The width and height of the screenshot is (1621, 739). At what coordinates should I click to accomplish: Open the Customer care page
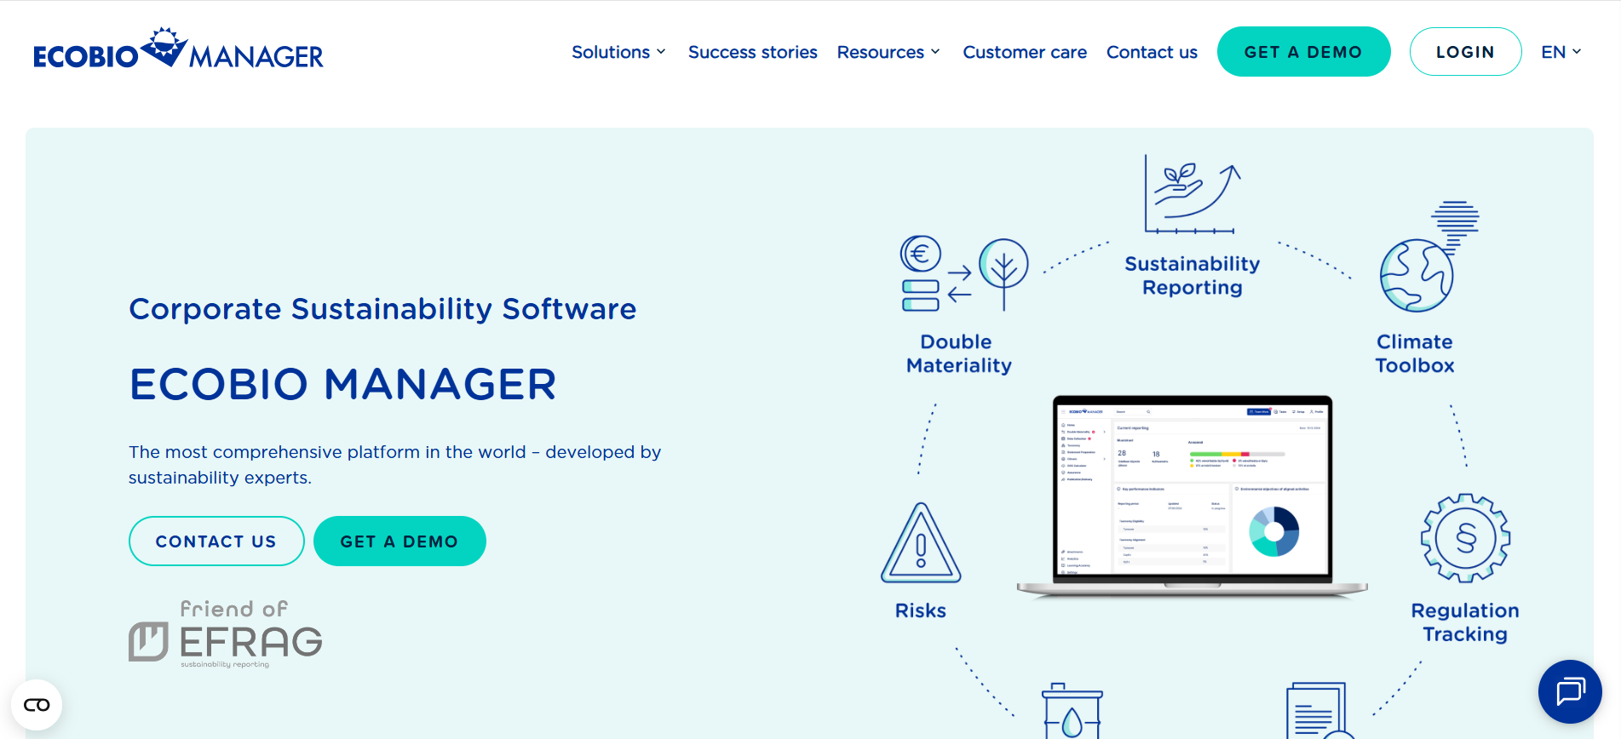(1025, 52)
